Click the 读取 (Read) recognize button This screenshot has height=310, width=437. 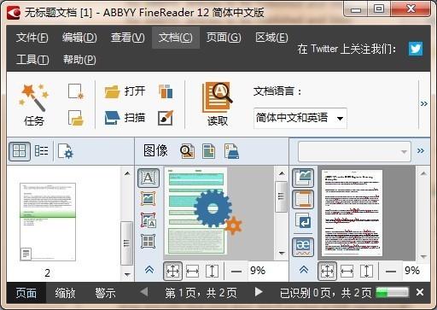[218, 104]
